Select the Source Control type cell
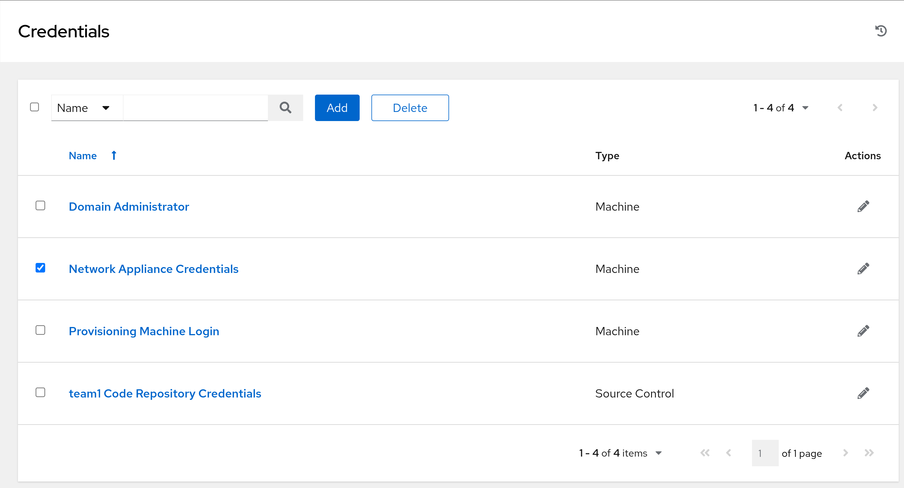The height and width of the screenshot is (488, 904). 635,393
